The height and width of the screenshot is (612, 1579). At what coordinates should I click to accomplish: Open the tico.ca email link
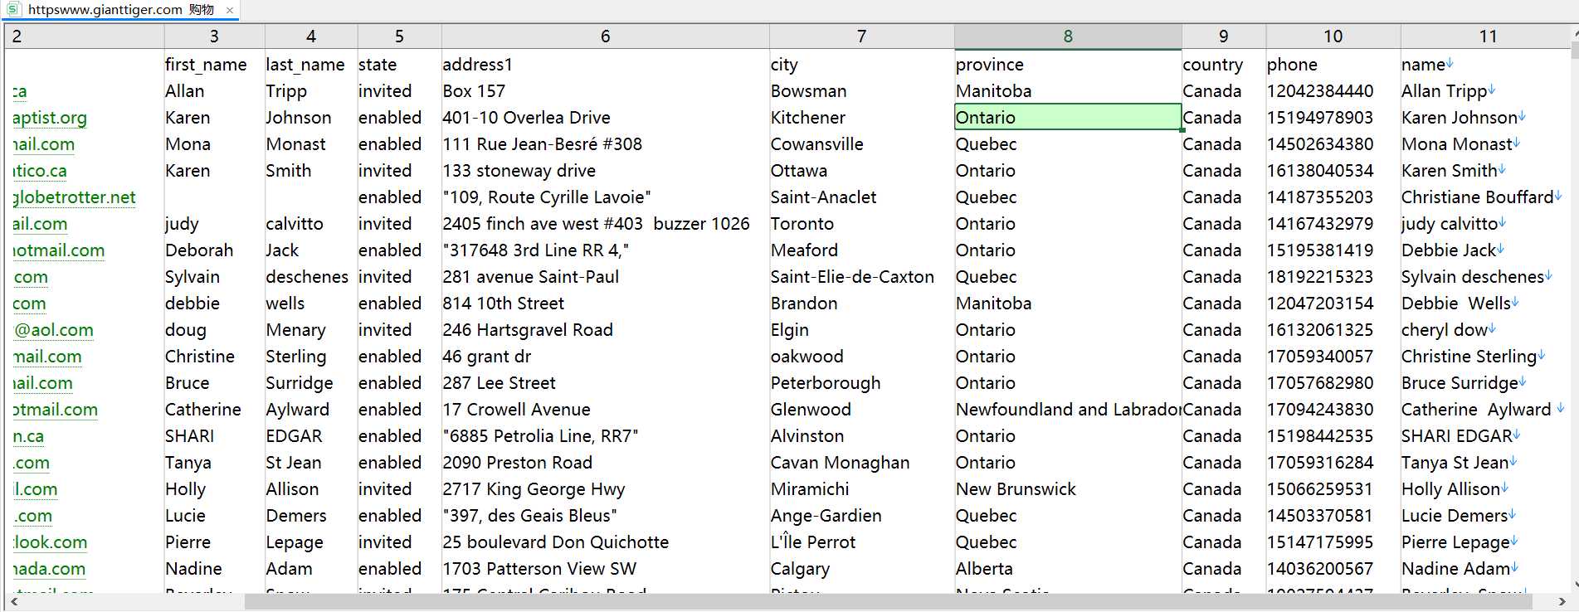[40, 171]
